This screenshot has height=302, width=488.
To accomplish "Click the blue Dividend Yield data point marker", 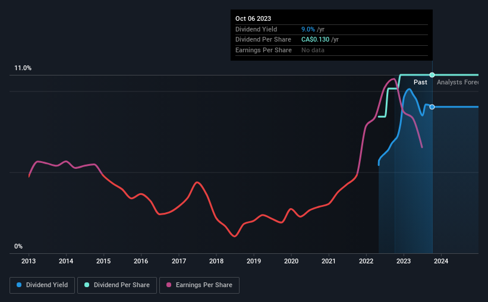I will [x=432, y=107].
